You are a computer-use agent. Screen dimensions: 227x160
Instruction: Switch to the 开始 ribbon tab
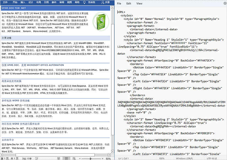(x=15, y=2)
